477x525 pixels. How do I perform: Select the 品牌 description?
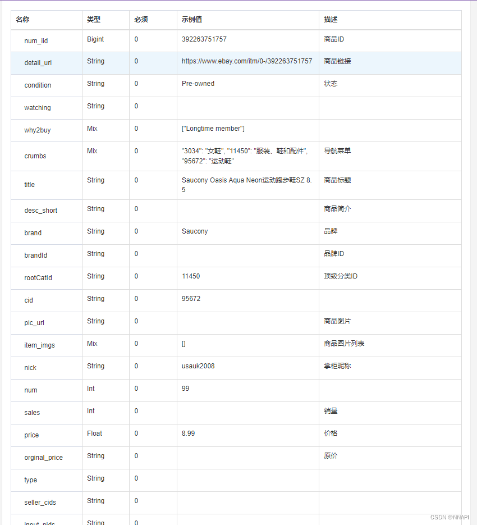pos(331,231)
